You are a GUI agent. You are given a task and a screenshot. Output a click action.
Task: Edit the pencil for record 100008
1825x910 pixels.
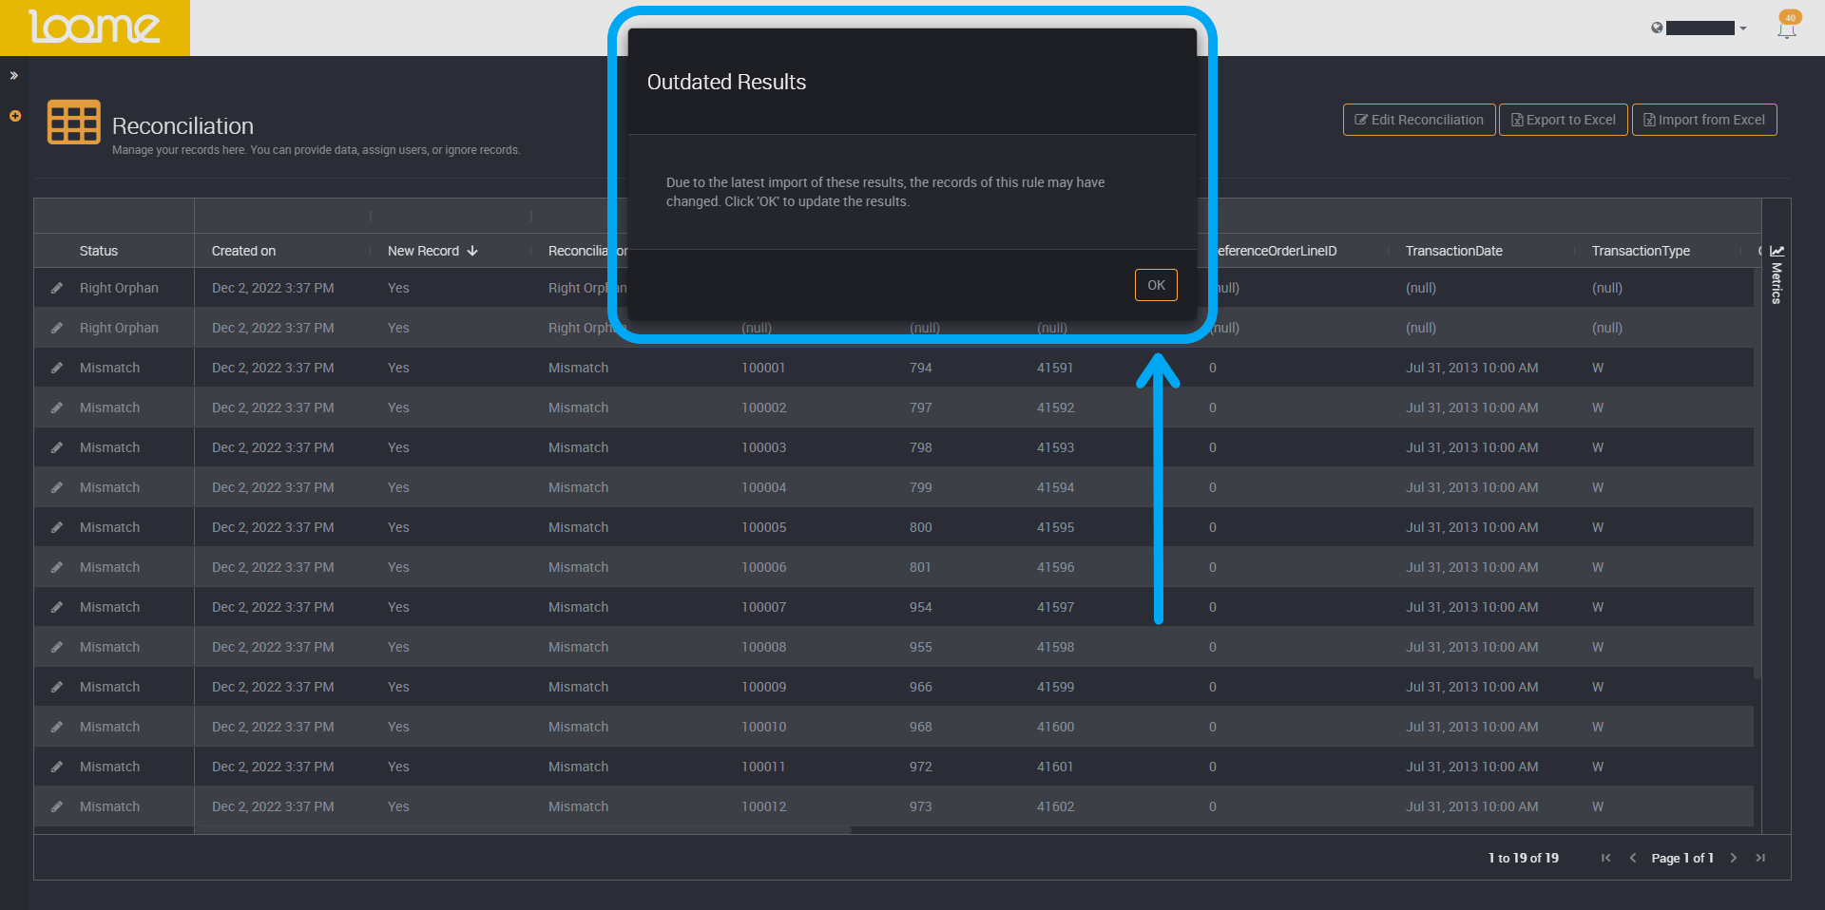[x=57, y=647]
